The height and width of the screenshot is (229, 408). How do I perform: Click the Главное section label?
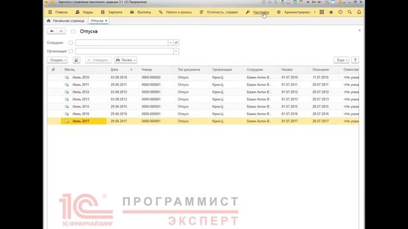pos(61,12)
